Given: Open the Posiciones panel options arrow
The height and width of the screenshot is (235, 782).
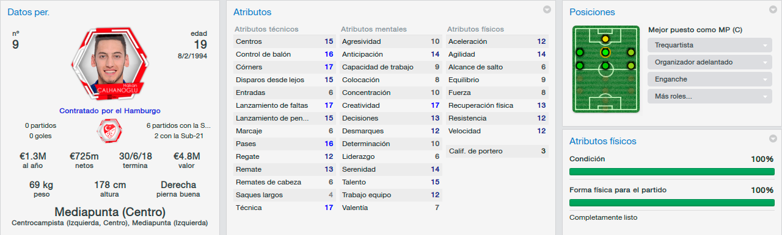Looking at the screenshot, I should tap(774, 10).
